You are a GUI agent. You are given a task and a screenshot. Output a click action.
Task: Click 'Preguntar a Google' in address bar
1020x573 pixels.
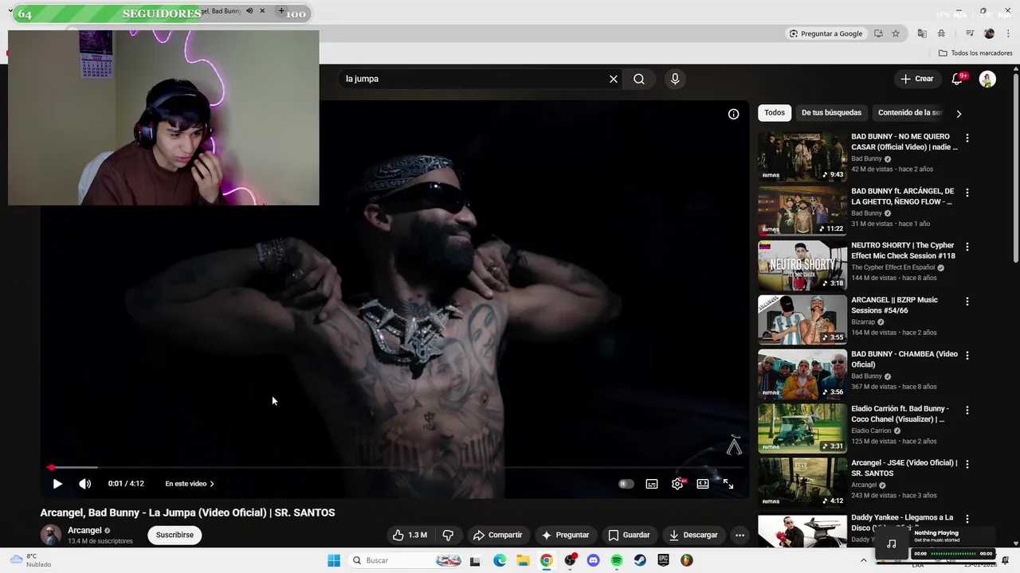826,33
